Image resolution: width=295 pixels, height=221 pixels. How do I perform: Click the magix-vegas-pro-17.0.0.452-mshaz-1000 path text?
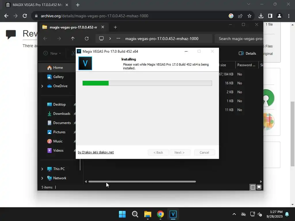(162, 39)
